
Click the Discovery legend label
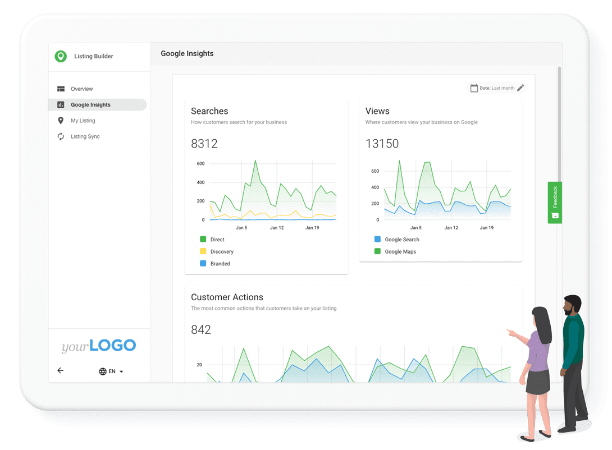[x=222, y=251]
